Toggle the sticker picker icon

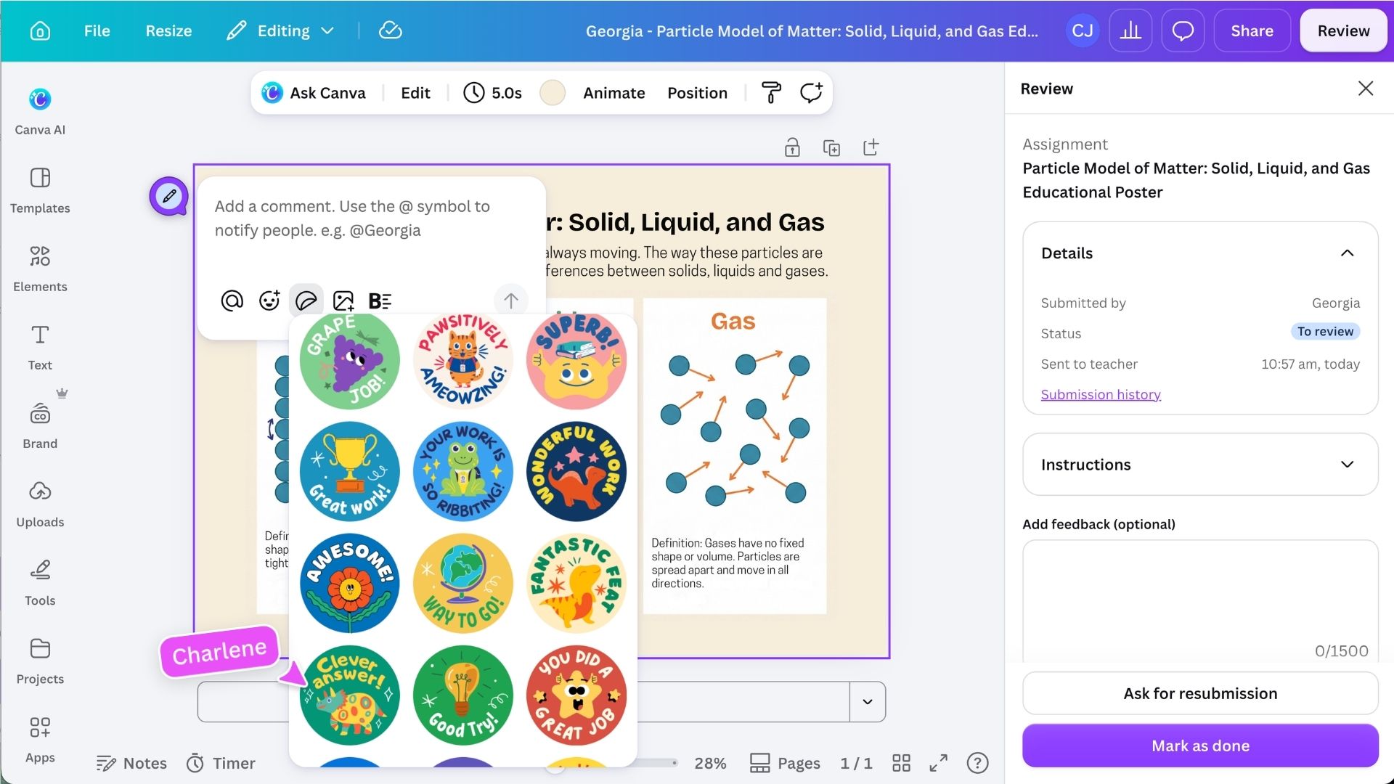pyautogui.click(x=306, y=301)
